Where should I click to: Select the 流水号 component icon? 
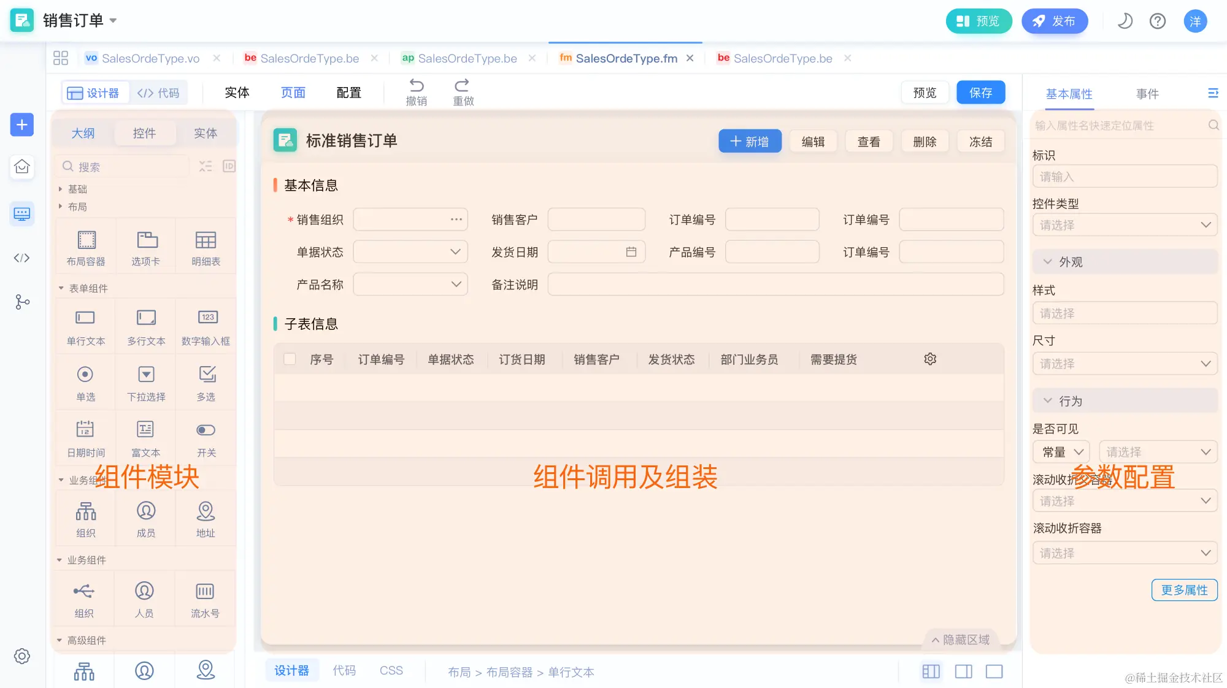204,592
